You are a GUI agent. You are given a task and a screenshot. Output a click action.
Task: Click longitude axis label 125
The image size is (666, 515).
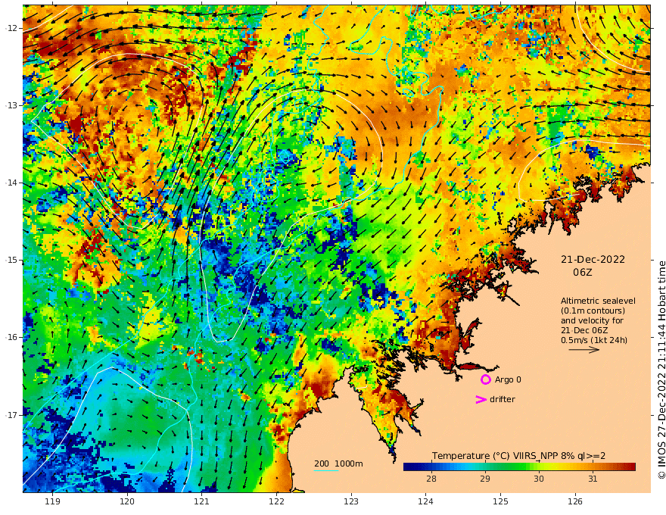pyautogui.click(x=501, y=501)
